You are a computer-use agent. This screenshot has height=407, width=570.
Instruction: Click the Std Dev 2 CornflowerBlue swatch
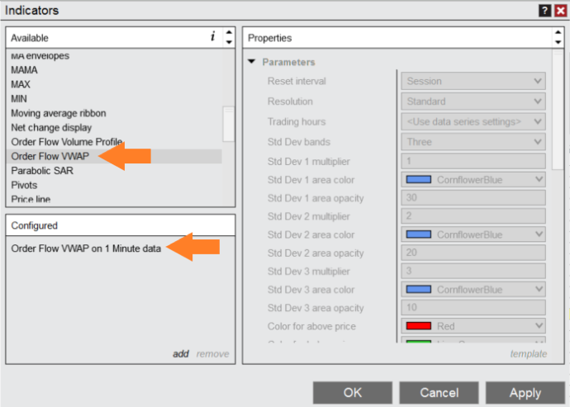click(418, 234)
